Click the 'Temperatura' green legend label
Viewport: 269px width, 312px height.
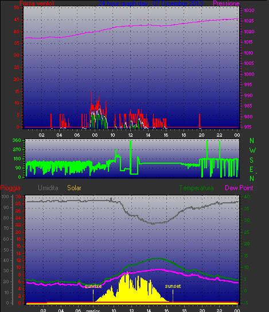tap(197, 188)
